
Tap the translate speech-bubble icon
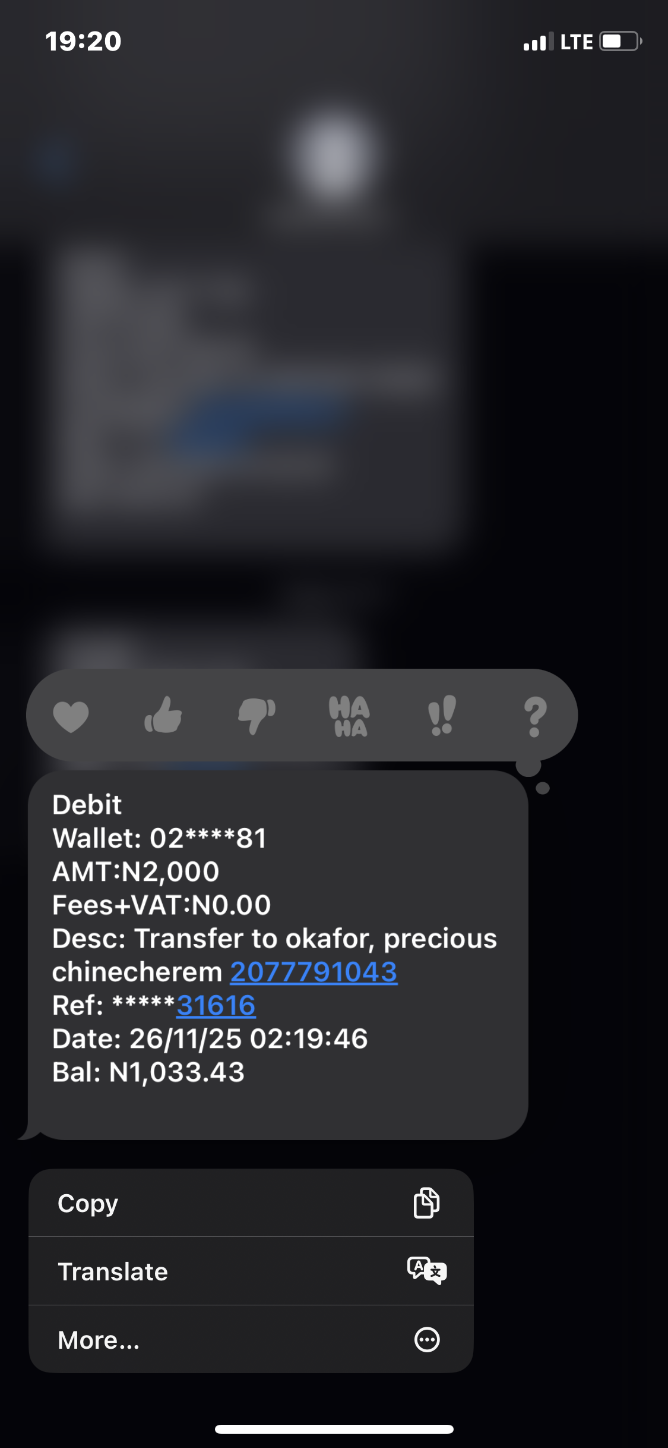tap(426, 1271)
